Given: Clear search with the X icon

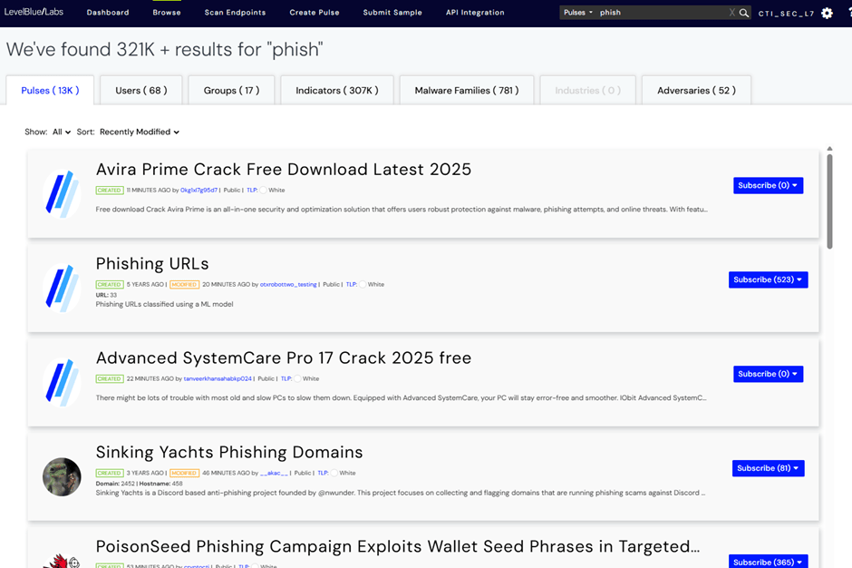Looking at the screenshot, I should (x=732, y=14).
